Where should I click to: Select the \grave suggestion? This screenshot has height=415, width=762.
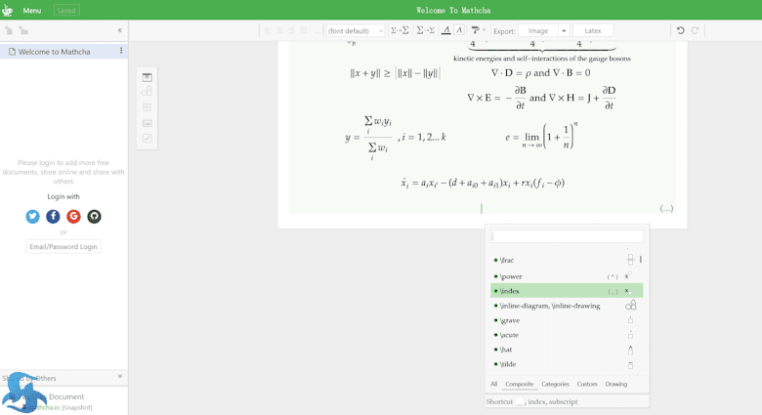click(x=567, y=320)
